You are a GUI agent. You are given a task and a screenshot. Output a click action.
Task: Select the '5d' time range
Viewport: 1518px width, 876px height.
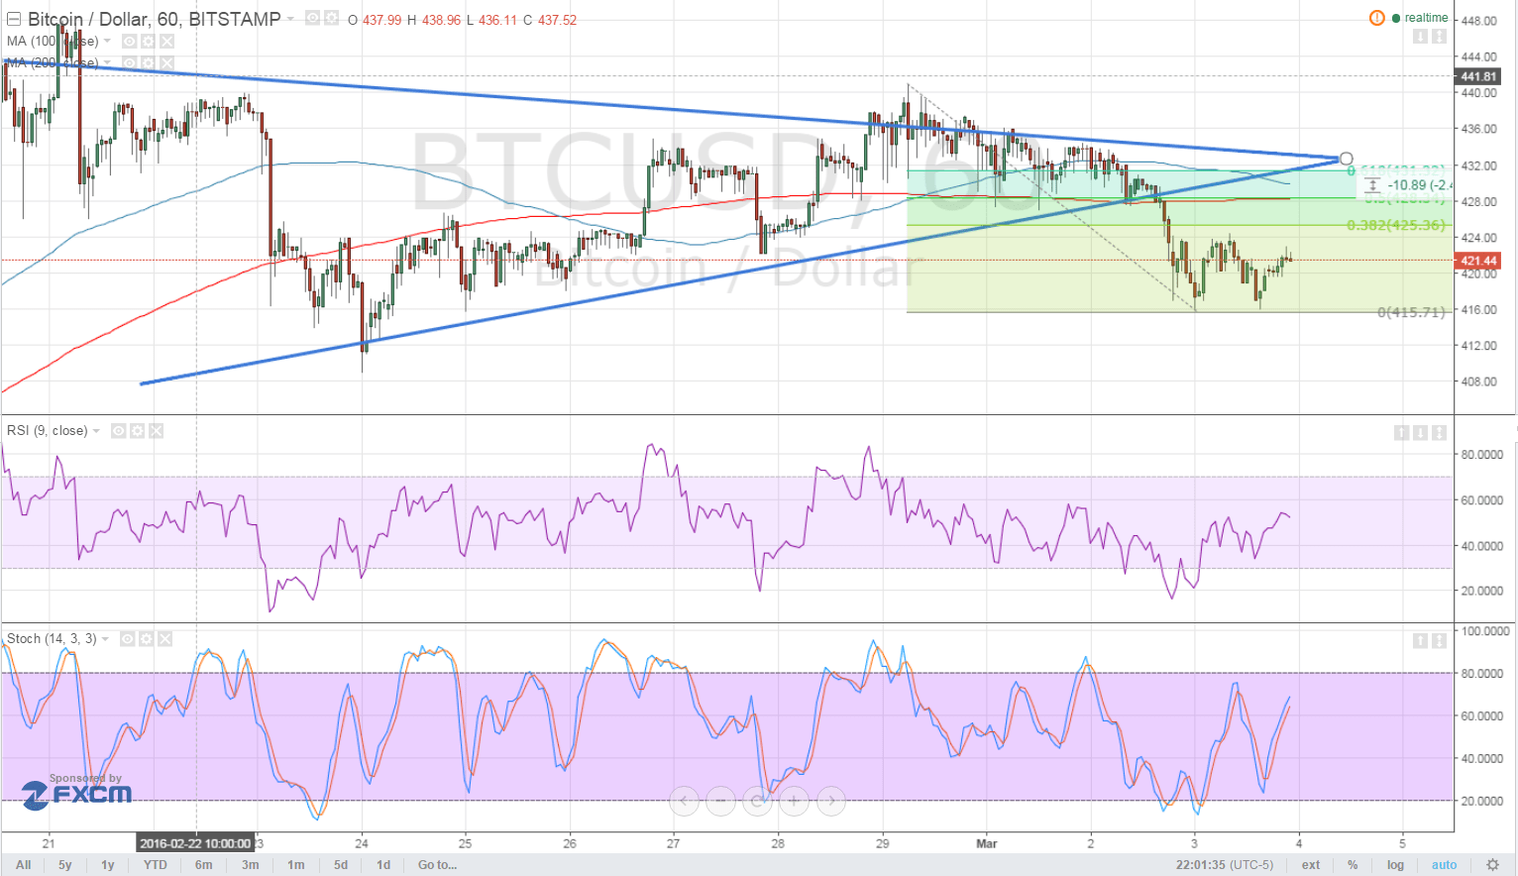coord(341,865)
